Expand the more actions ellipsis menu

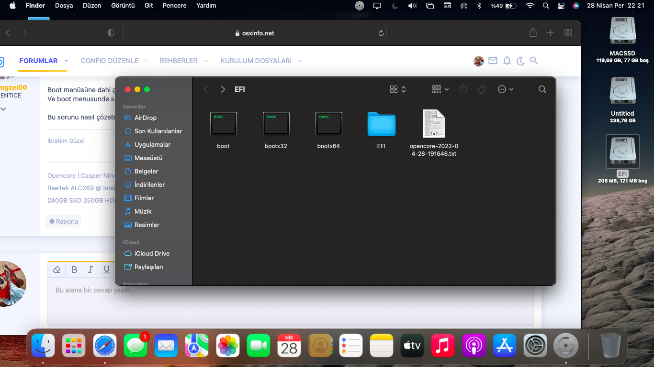pos(505,89)
